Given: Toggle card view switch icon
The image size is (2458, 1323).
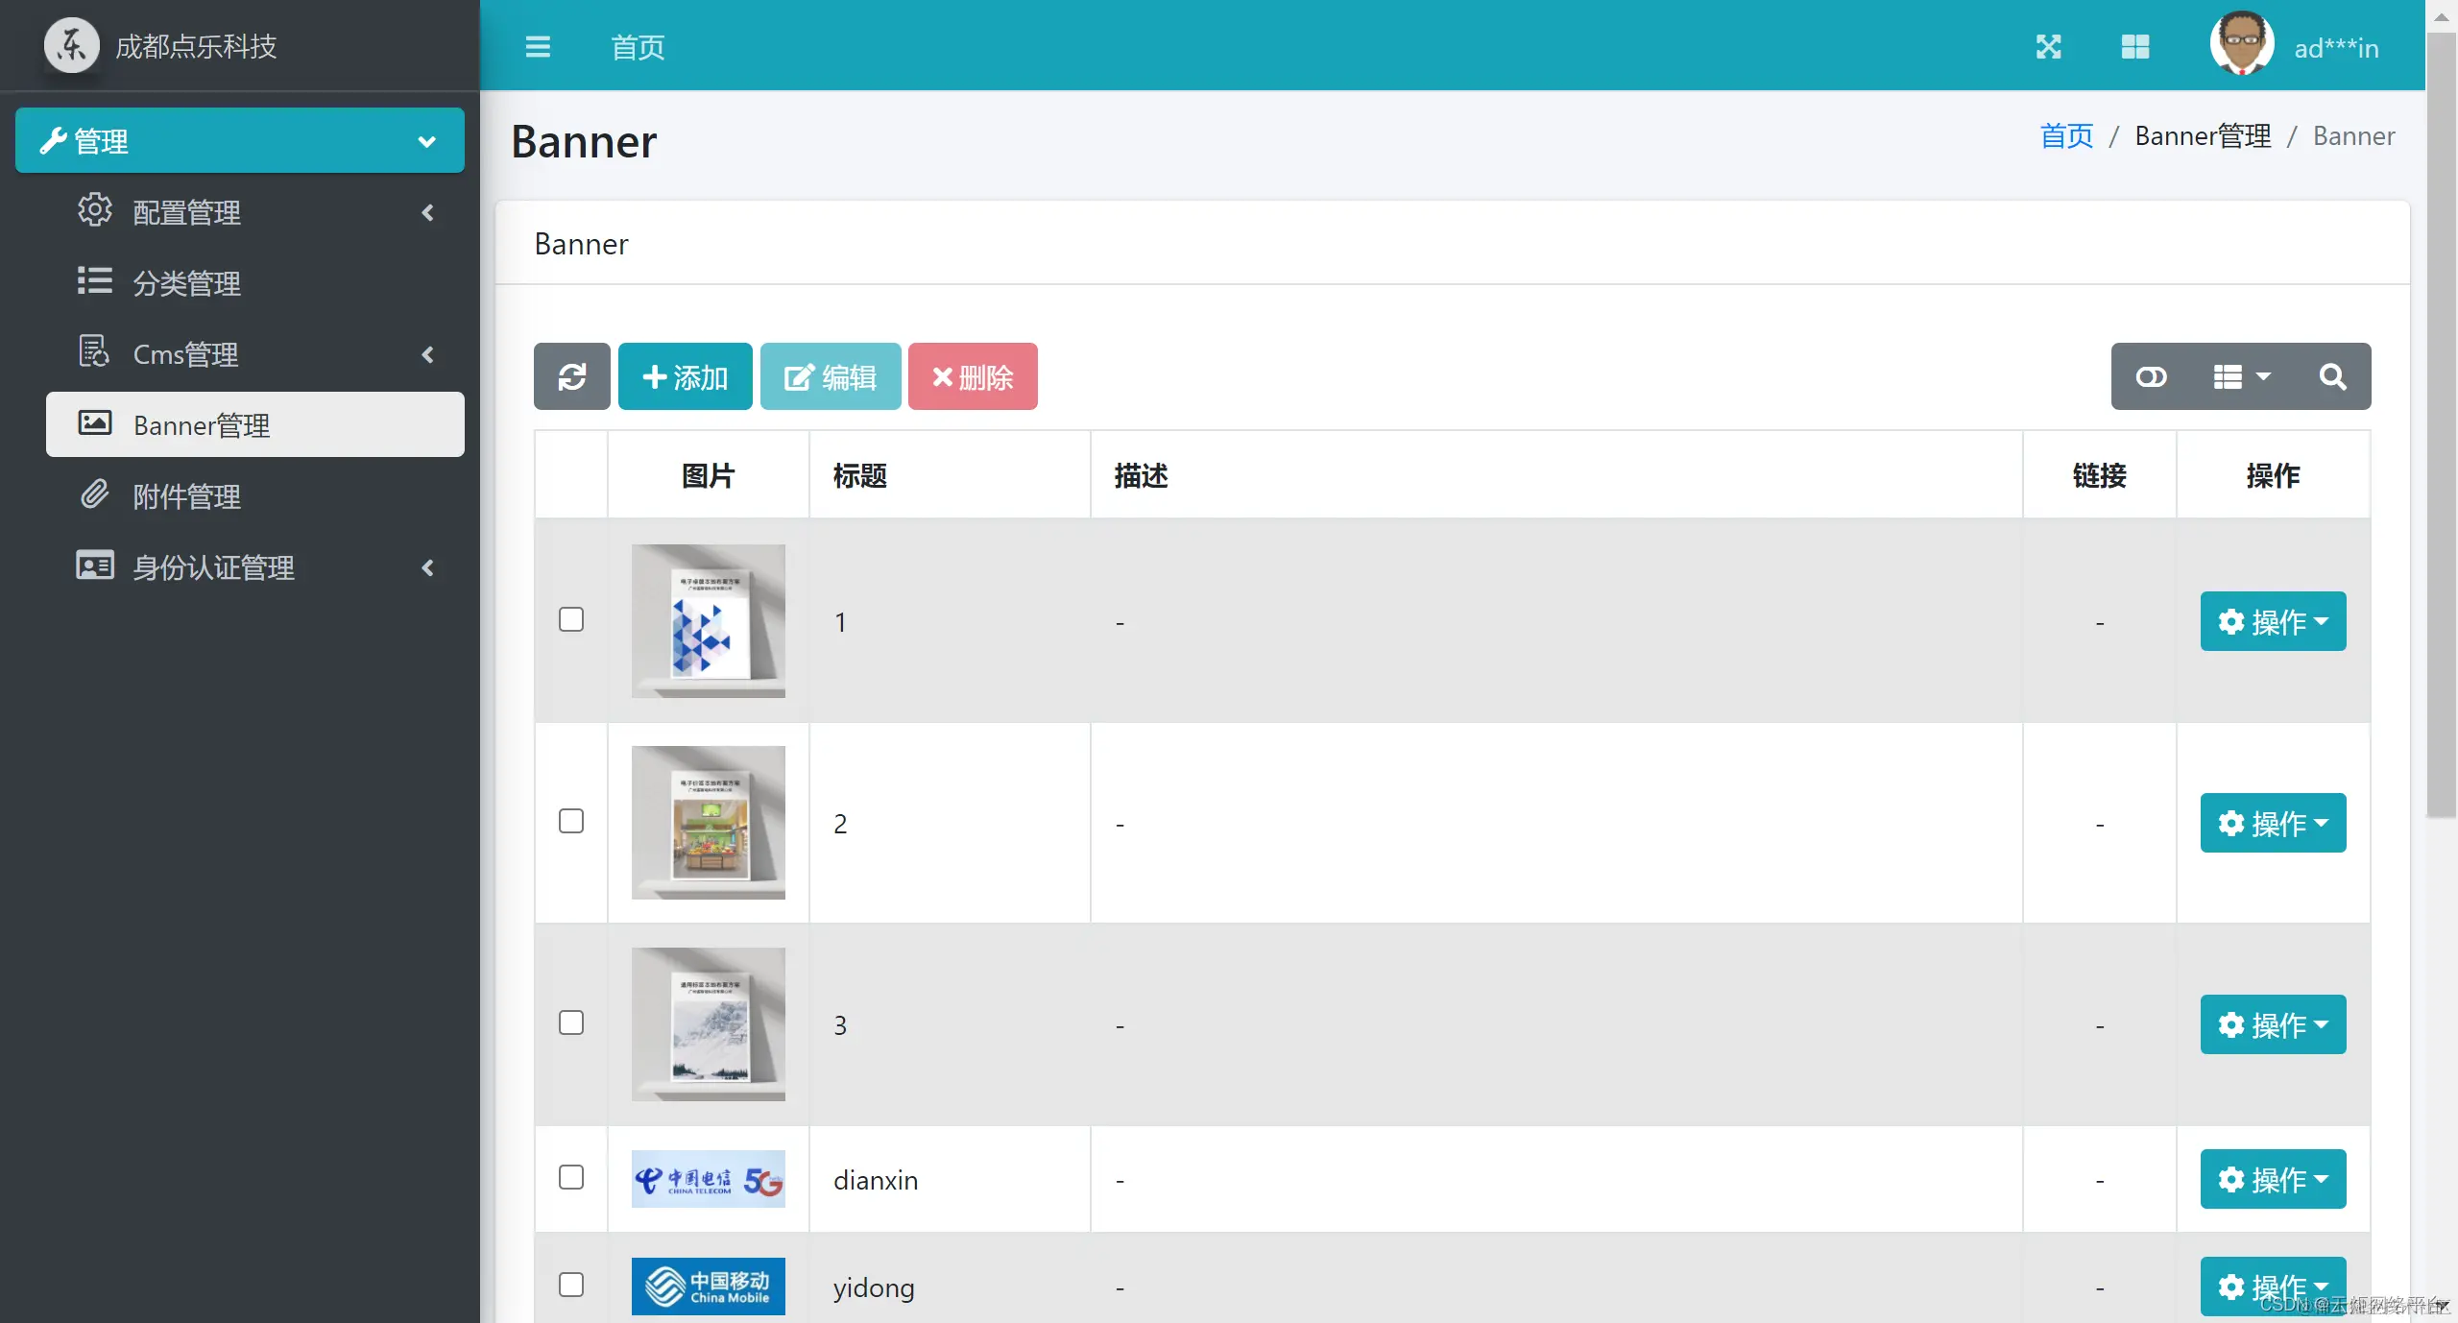Looking at the screenshot, I should click(x=2151, y=376).
